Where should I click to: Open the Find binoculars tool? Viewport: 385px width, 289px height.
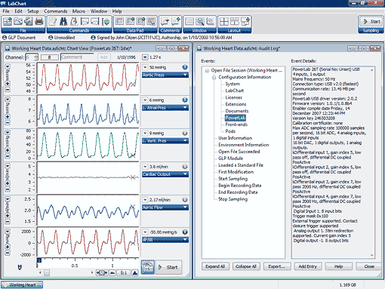tap(63, 22)
